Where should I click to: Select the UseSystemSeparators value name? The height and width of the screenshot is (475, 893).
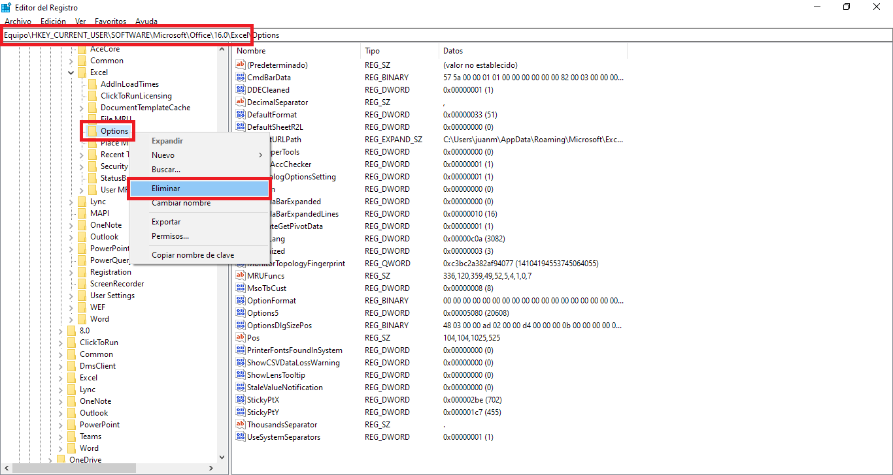pos(284,437)
